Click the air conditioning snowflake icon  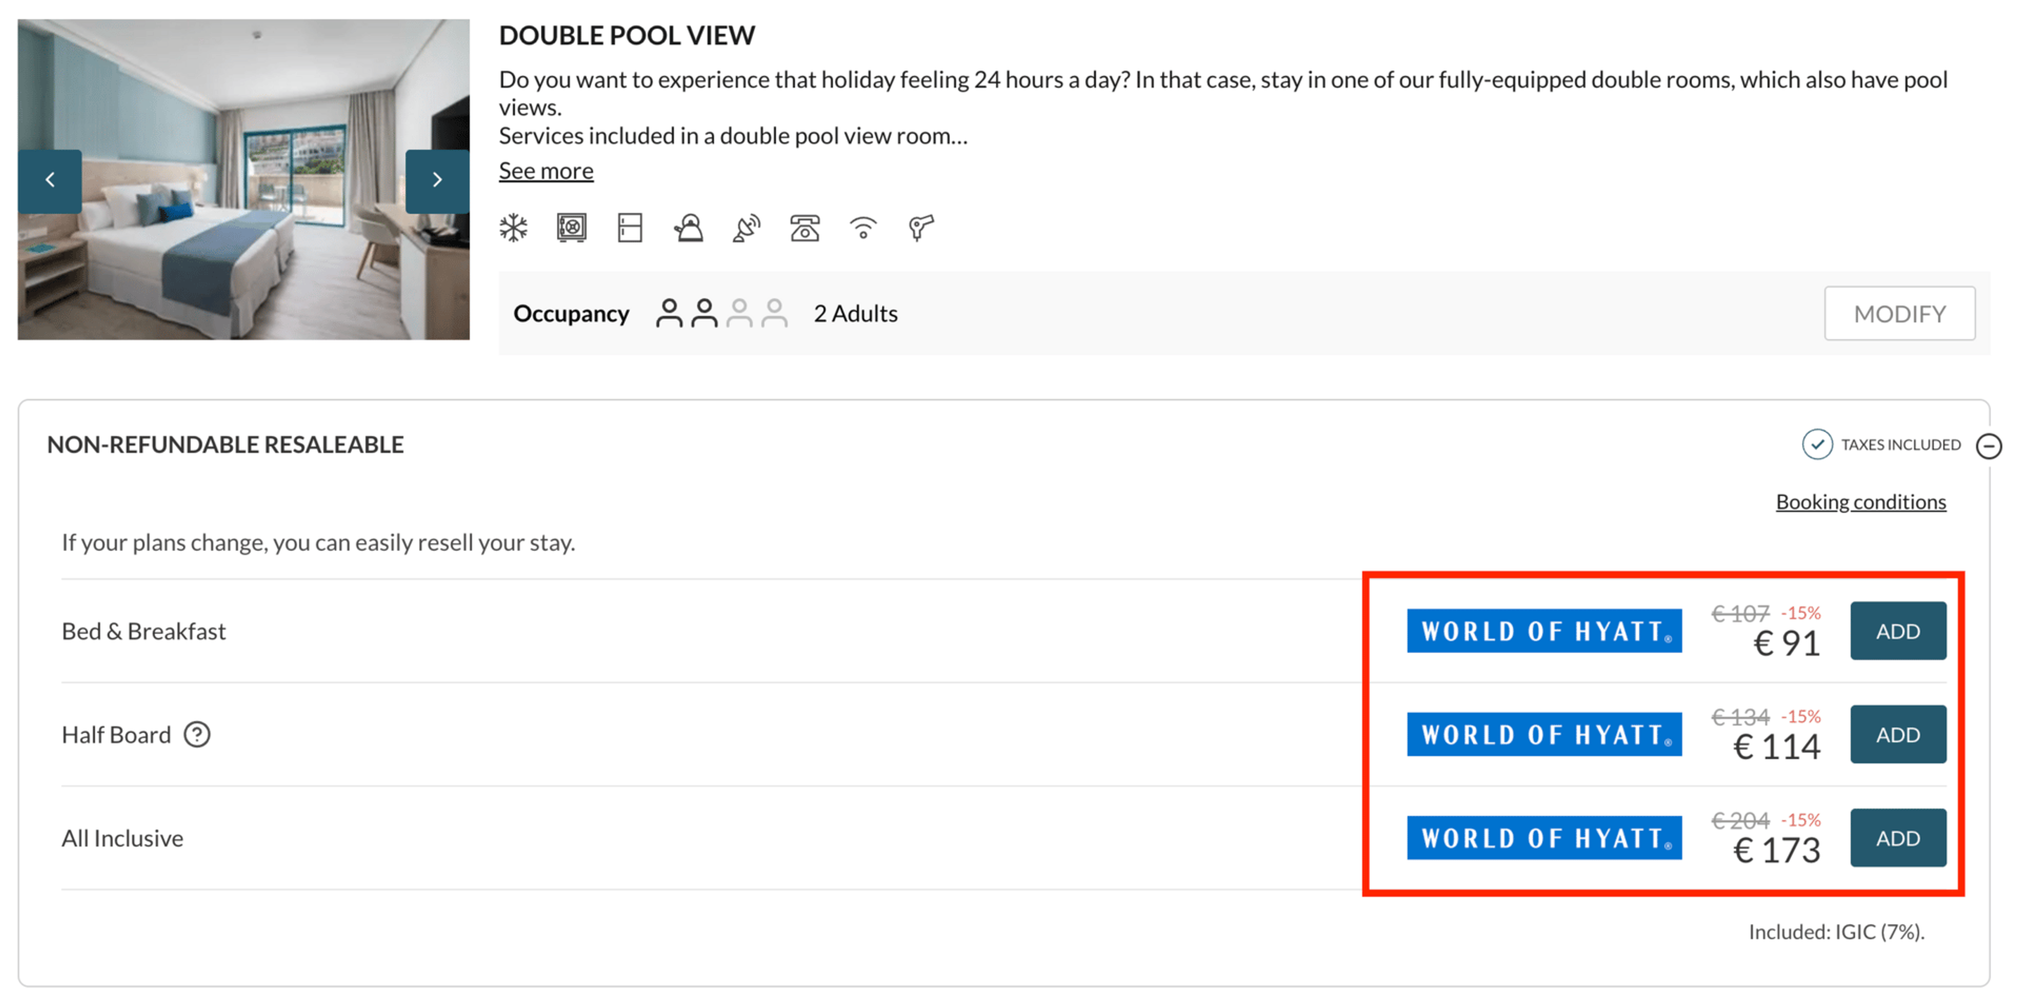click(514, 228)
